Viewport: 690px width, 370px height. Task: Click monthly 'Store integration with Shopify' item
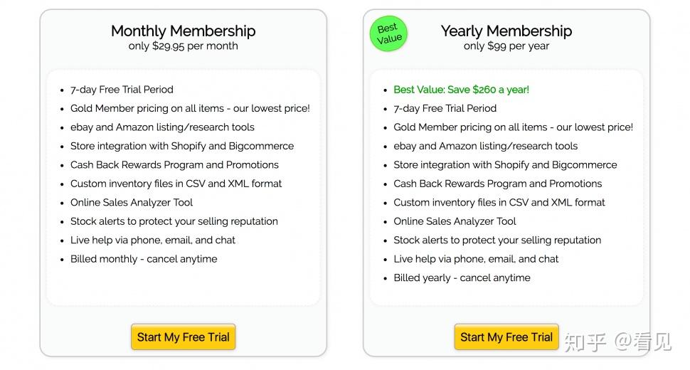(182, 146)
